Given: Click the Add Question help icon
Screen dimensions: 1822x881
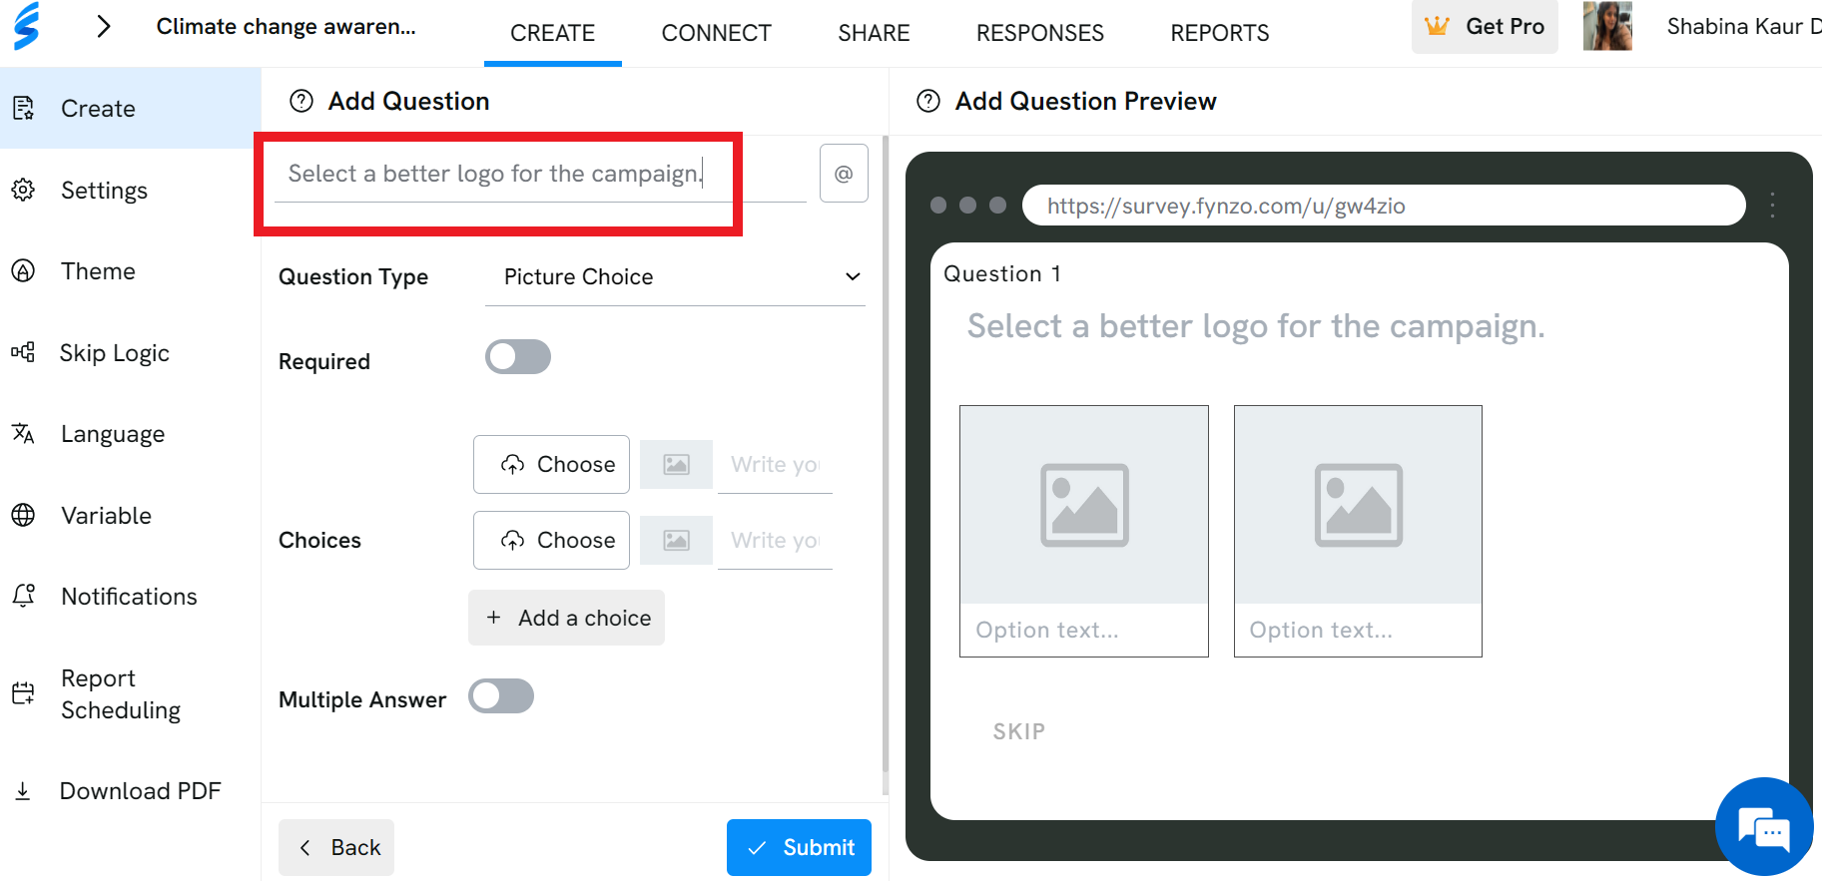Looking at the screenshot, I should [301, 101].
